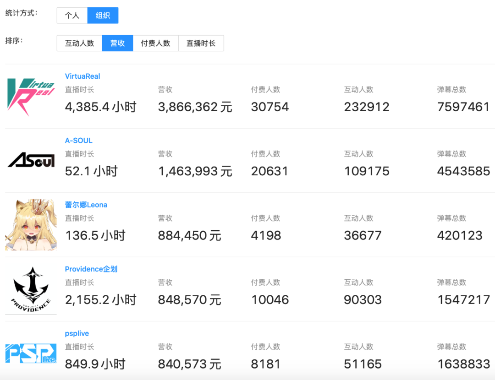Viewport: 495px width, 380px height.
Task: Open the psplive organization link
Action: point(77,333)
